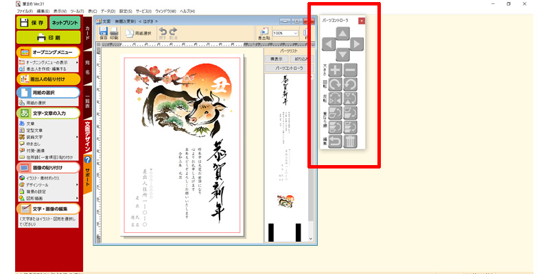Click down arrow of parts list scrollbar
The height and width of the screenshot is (274, 549).
coord(311,238)
